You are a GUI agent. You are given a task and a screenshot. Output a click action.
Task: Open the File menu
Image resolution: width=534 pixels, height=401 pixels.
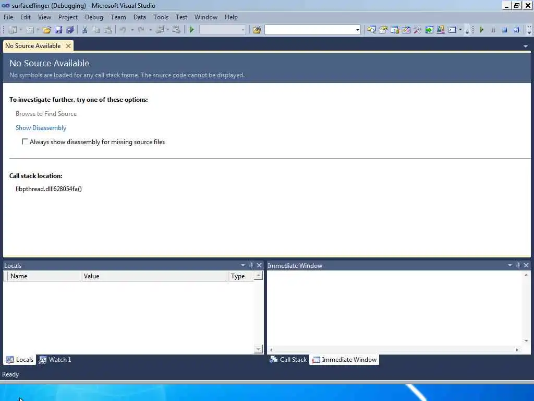pos(8,17)
